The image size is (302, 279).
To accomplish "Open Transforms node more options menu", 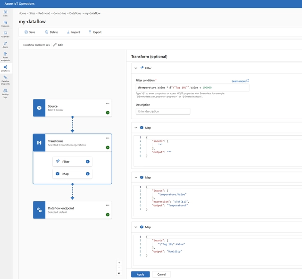I will coord(108,138).
